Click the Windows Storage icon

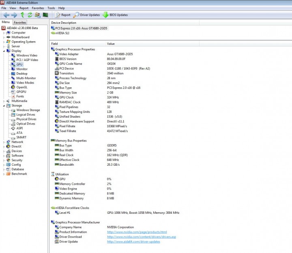13,110
